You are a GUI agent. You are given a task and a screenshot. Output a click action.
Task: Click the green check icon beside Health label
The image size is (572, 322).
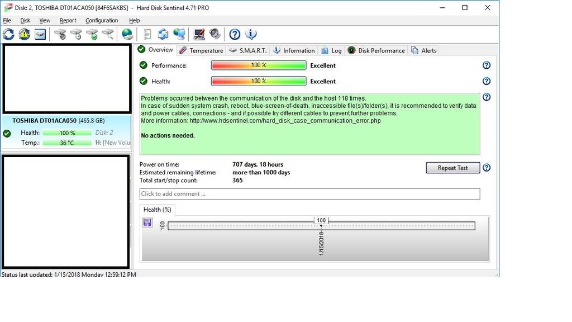tap(144, 81)
